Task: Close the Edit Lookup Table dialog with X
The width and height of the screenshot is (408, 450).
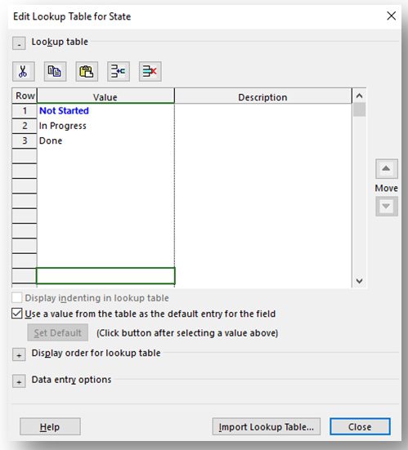Action: point(391,16)
